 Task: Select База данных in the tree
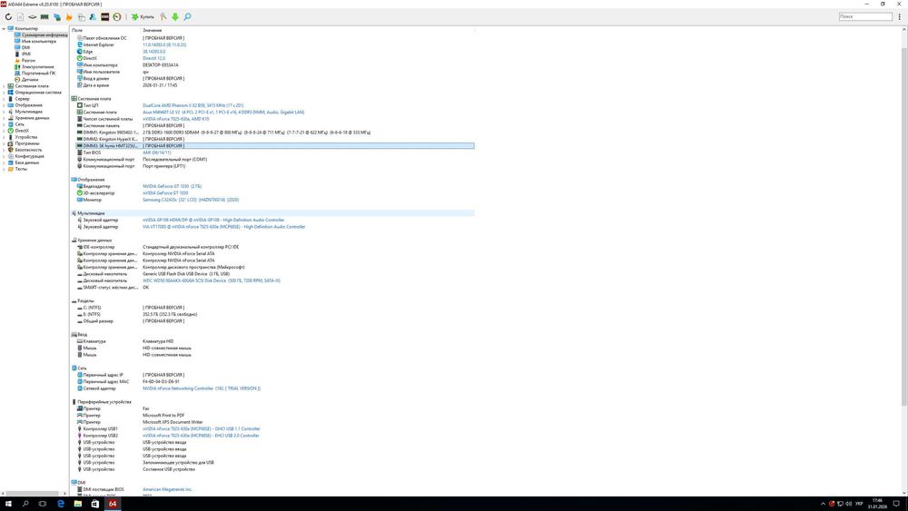(x=25, y=162)
